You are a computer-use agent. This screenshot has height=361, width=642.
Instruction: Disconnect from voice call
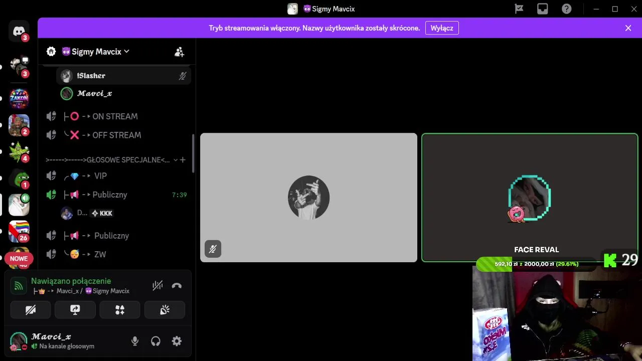(x=177, y=286)
